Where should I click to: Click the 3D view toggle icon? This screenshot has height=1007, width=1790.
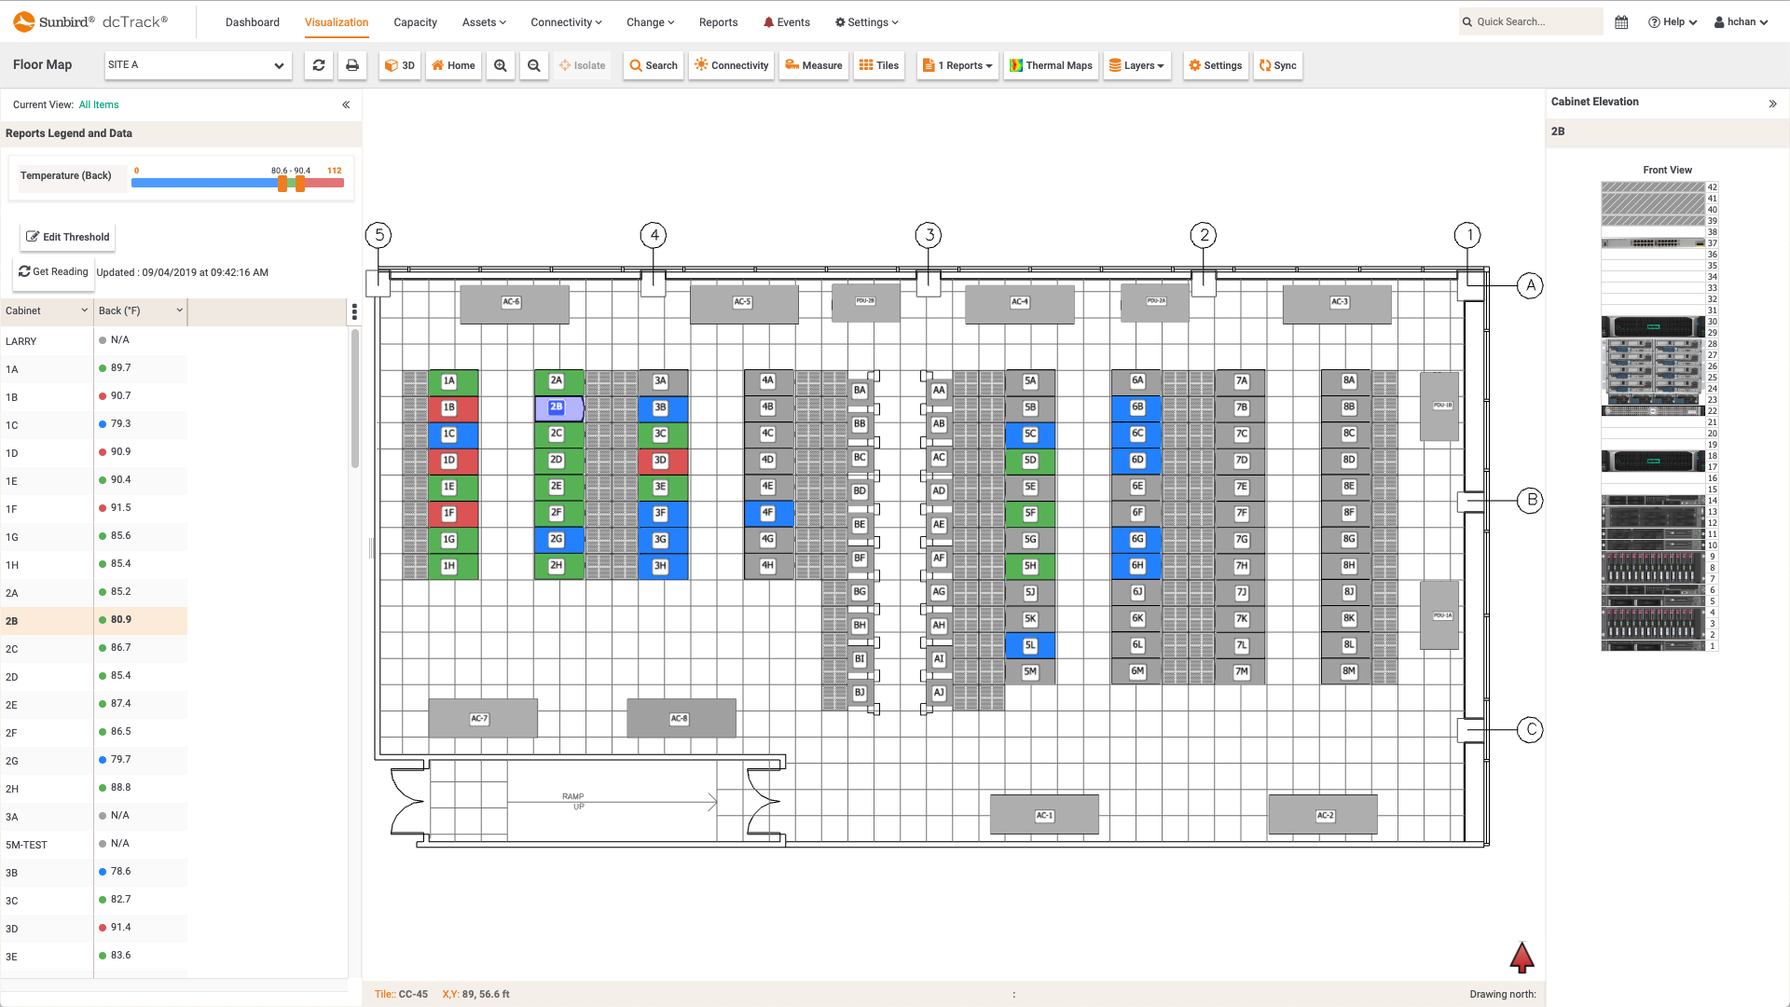[401, 64]
